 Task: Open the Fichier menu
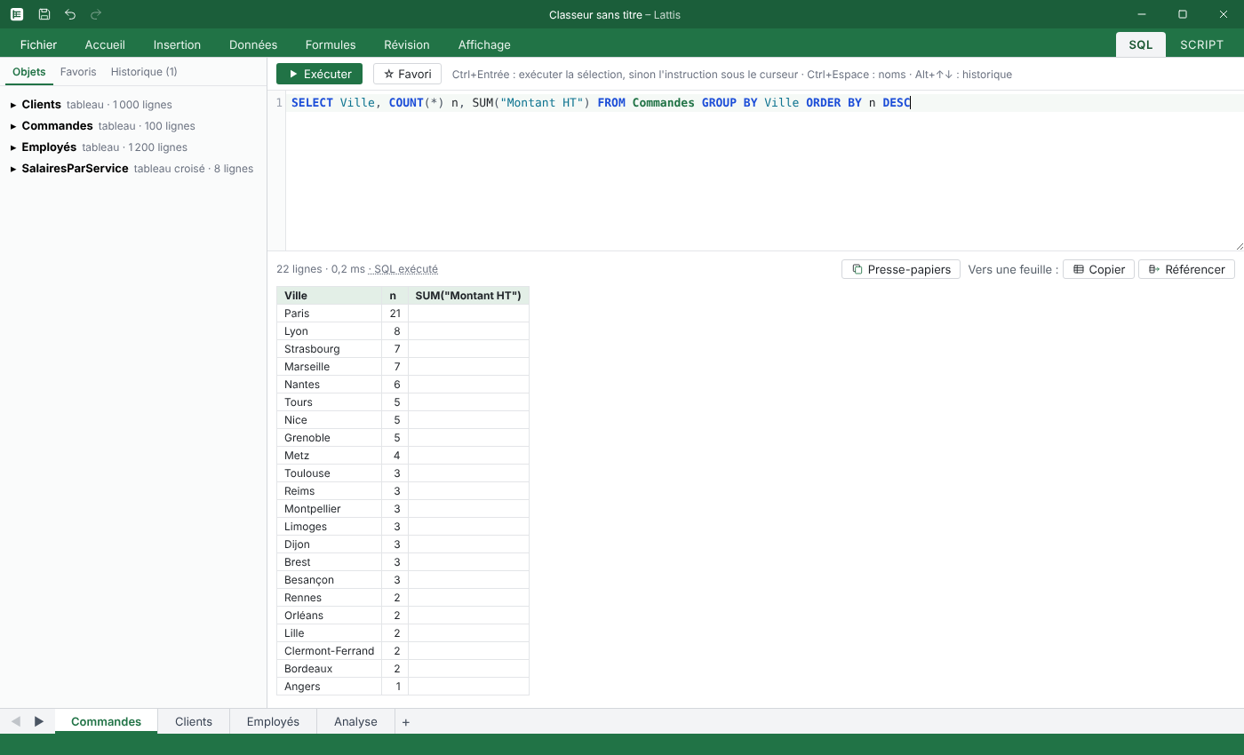38,44
